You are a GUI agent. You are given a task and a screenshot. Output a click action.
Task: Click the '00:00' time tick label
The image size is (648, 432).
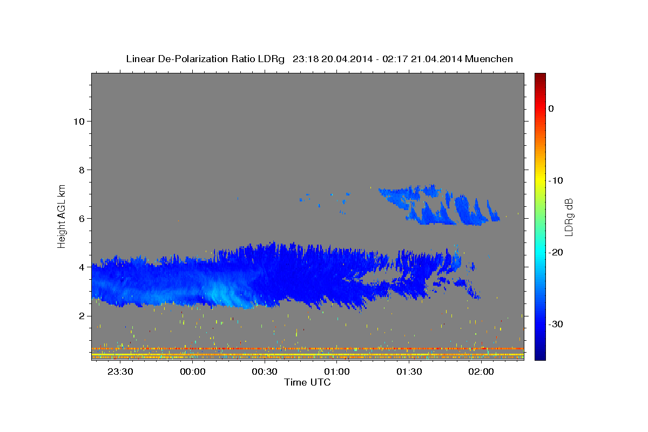coord(193,372)
